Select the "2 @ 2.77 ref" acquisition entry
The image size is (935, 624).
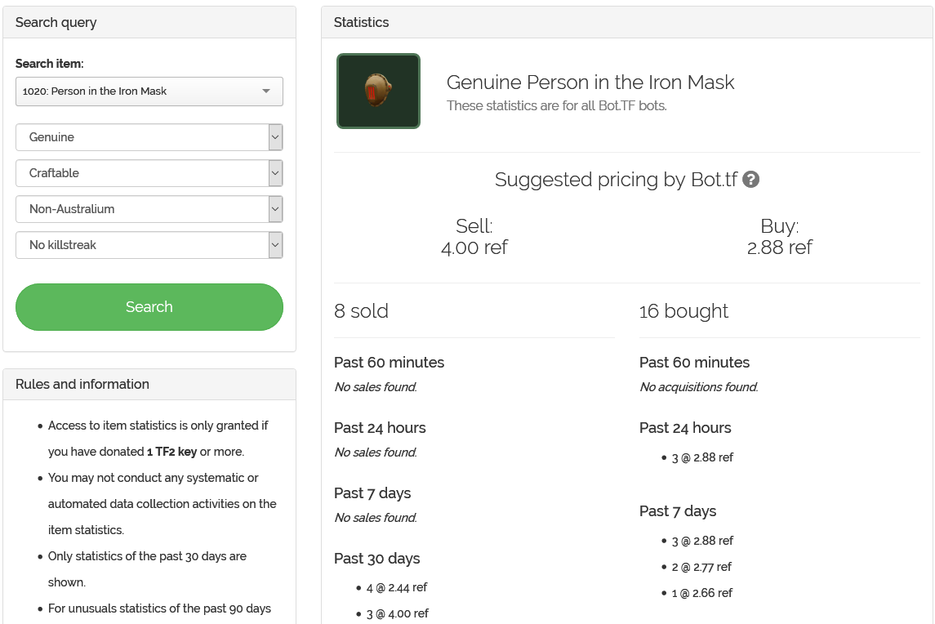pyautogui.click(x=701, y=567)
